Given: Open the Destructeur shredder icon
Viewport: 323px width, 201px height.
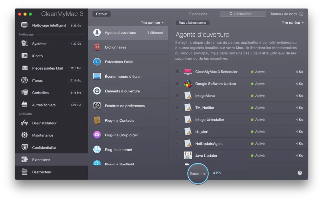Looking at the screenshot, I should pos(24,172).
